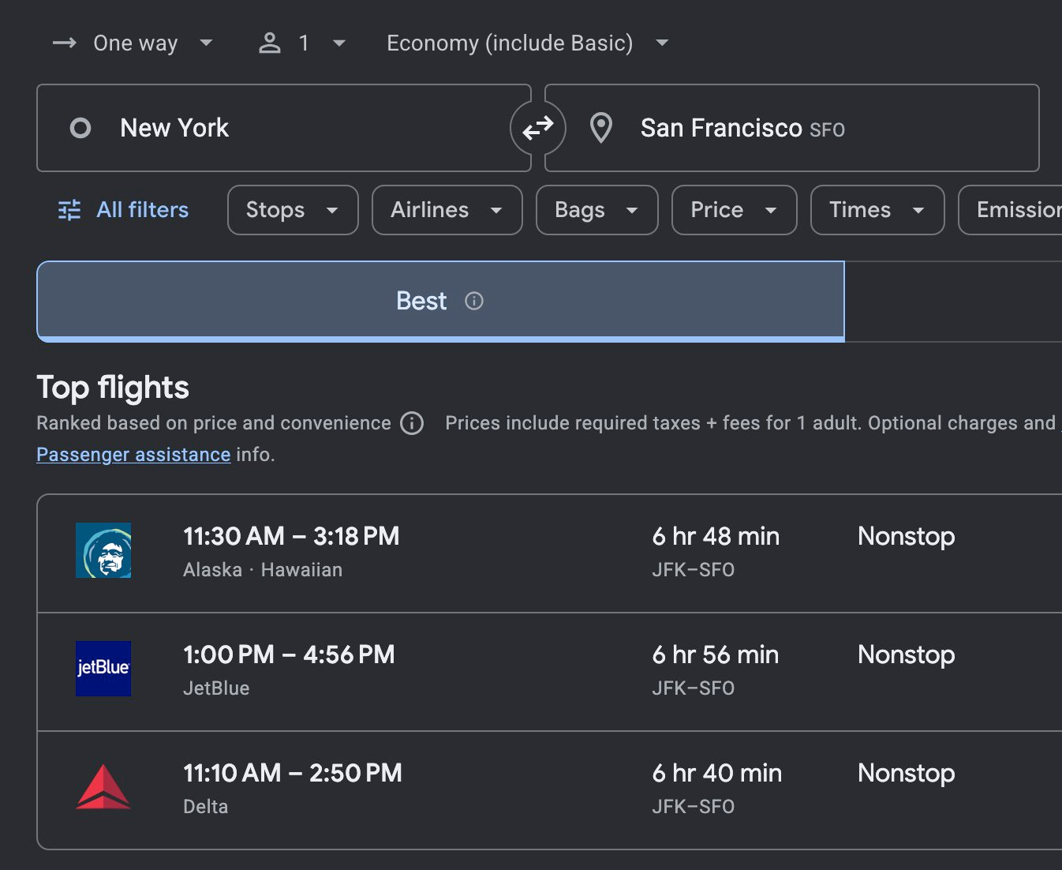
Task: Open the passenger count dropdown
Action: point(303,43)
